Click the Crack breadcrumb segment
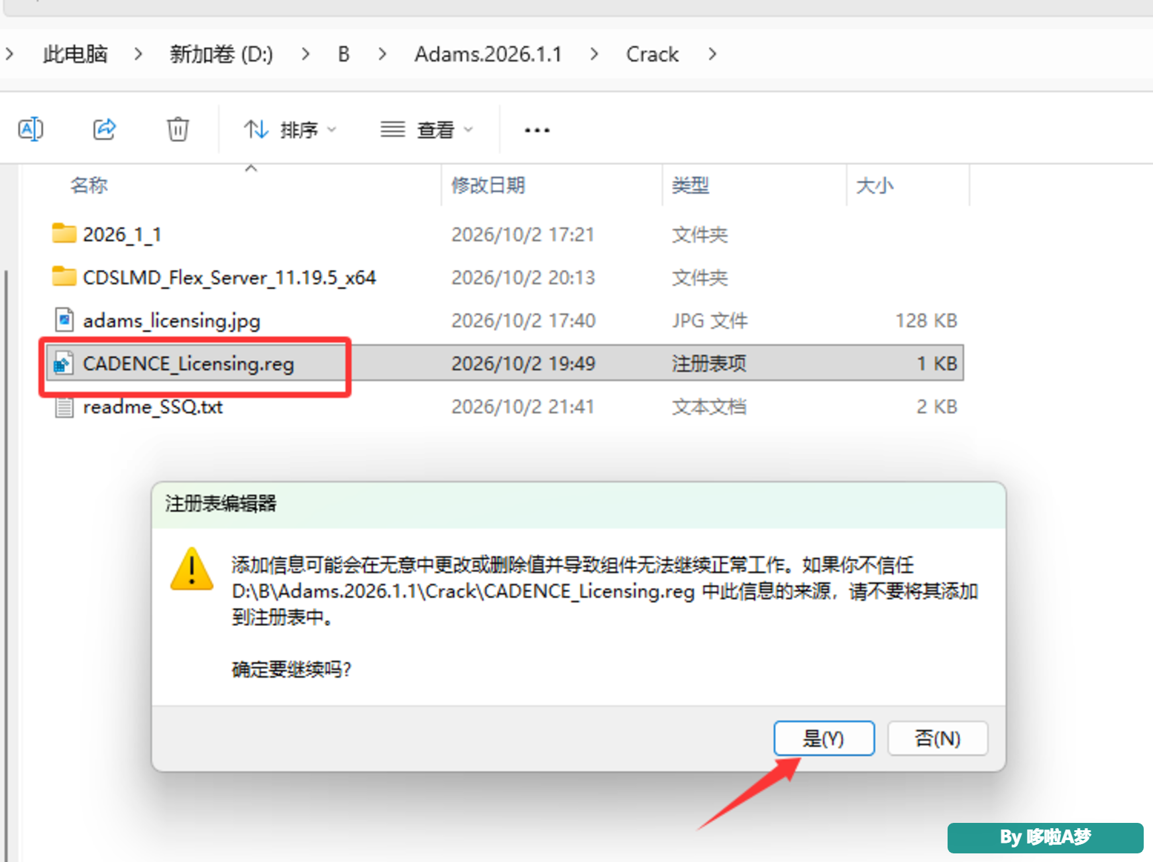Viewport: 1153px width, 862px height. [652, 54]
